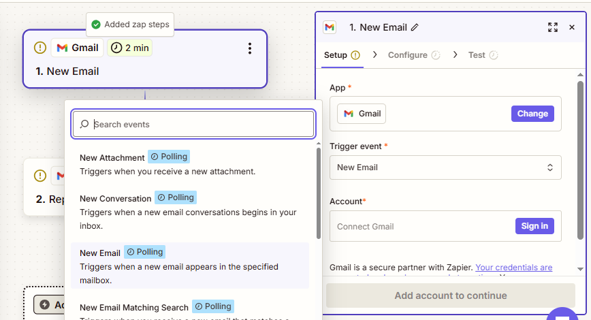Click the Polling badge next to New Conversation
The width and height of the screenshot is (591, 320).
[x=176, y=197]
